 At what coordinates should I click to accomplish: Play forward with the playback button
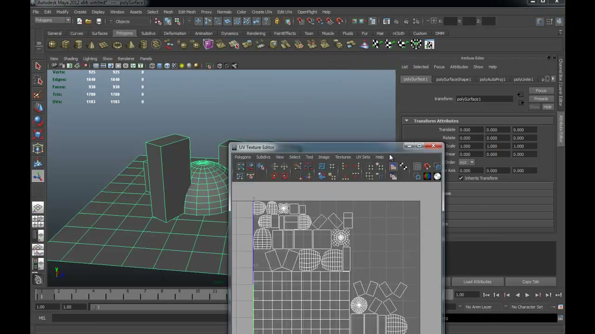pyautogui.click(x=527, y=295)
